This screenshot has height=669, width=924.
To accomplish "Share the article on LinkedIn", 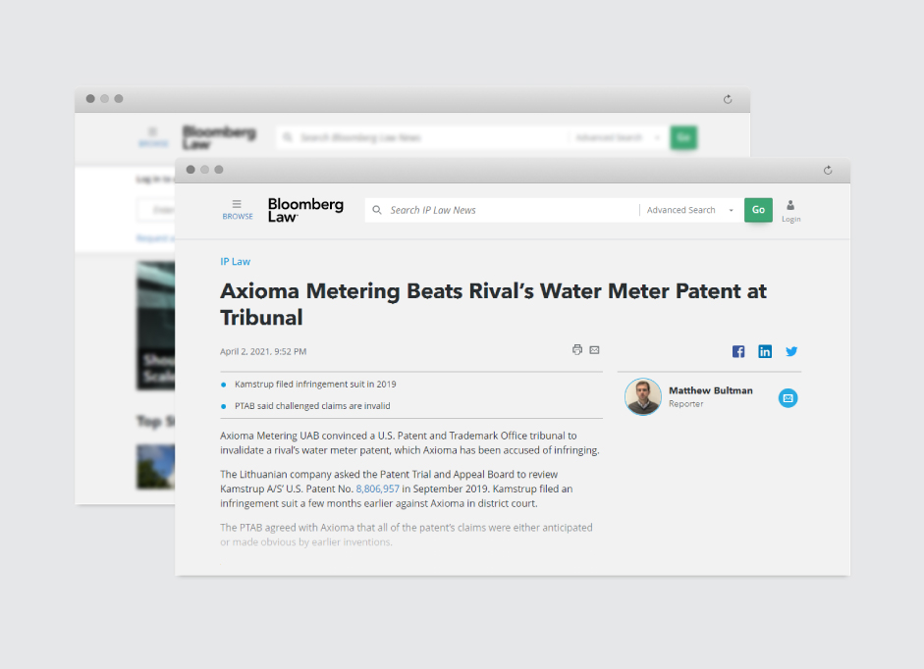I will tap(765, 352).
